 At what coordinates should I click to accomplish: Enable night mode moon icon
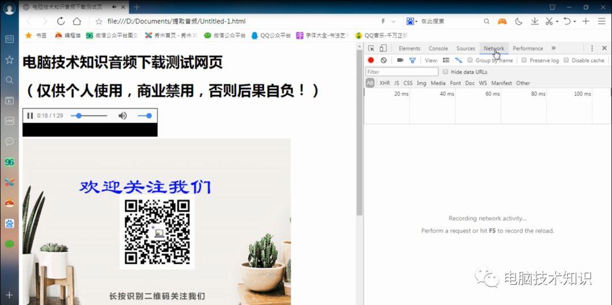[518, 22]
